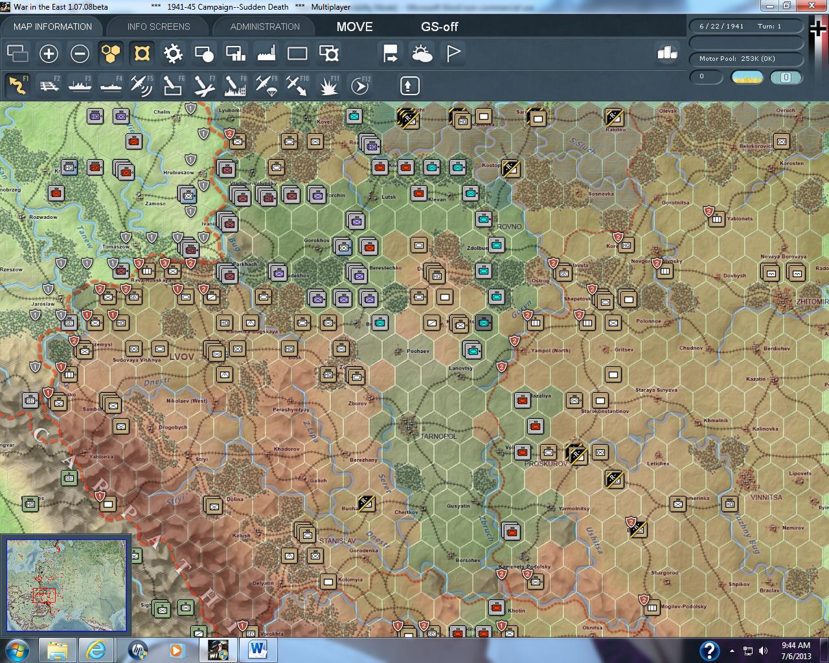Open the Windows Start button
The height and width of the screenshot is (663, 829).
[16, 650]
